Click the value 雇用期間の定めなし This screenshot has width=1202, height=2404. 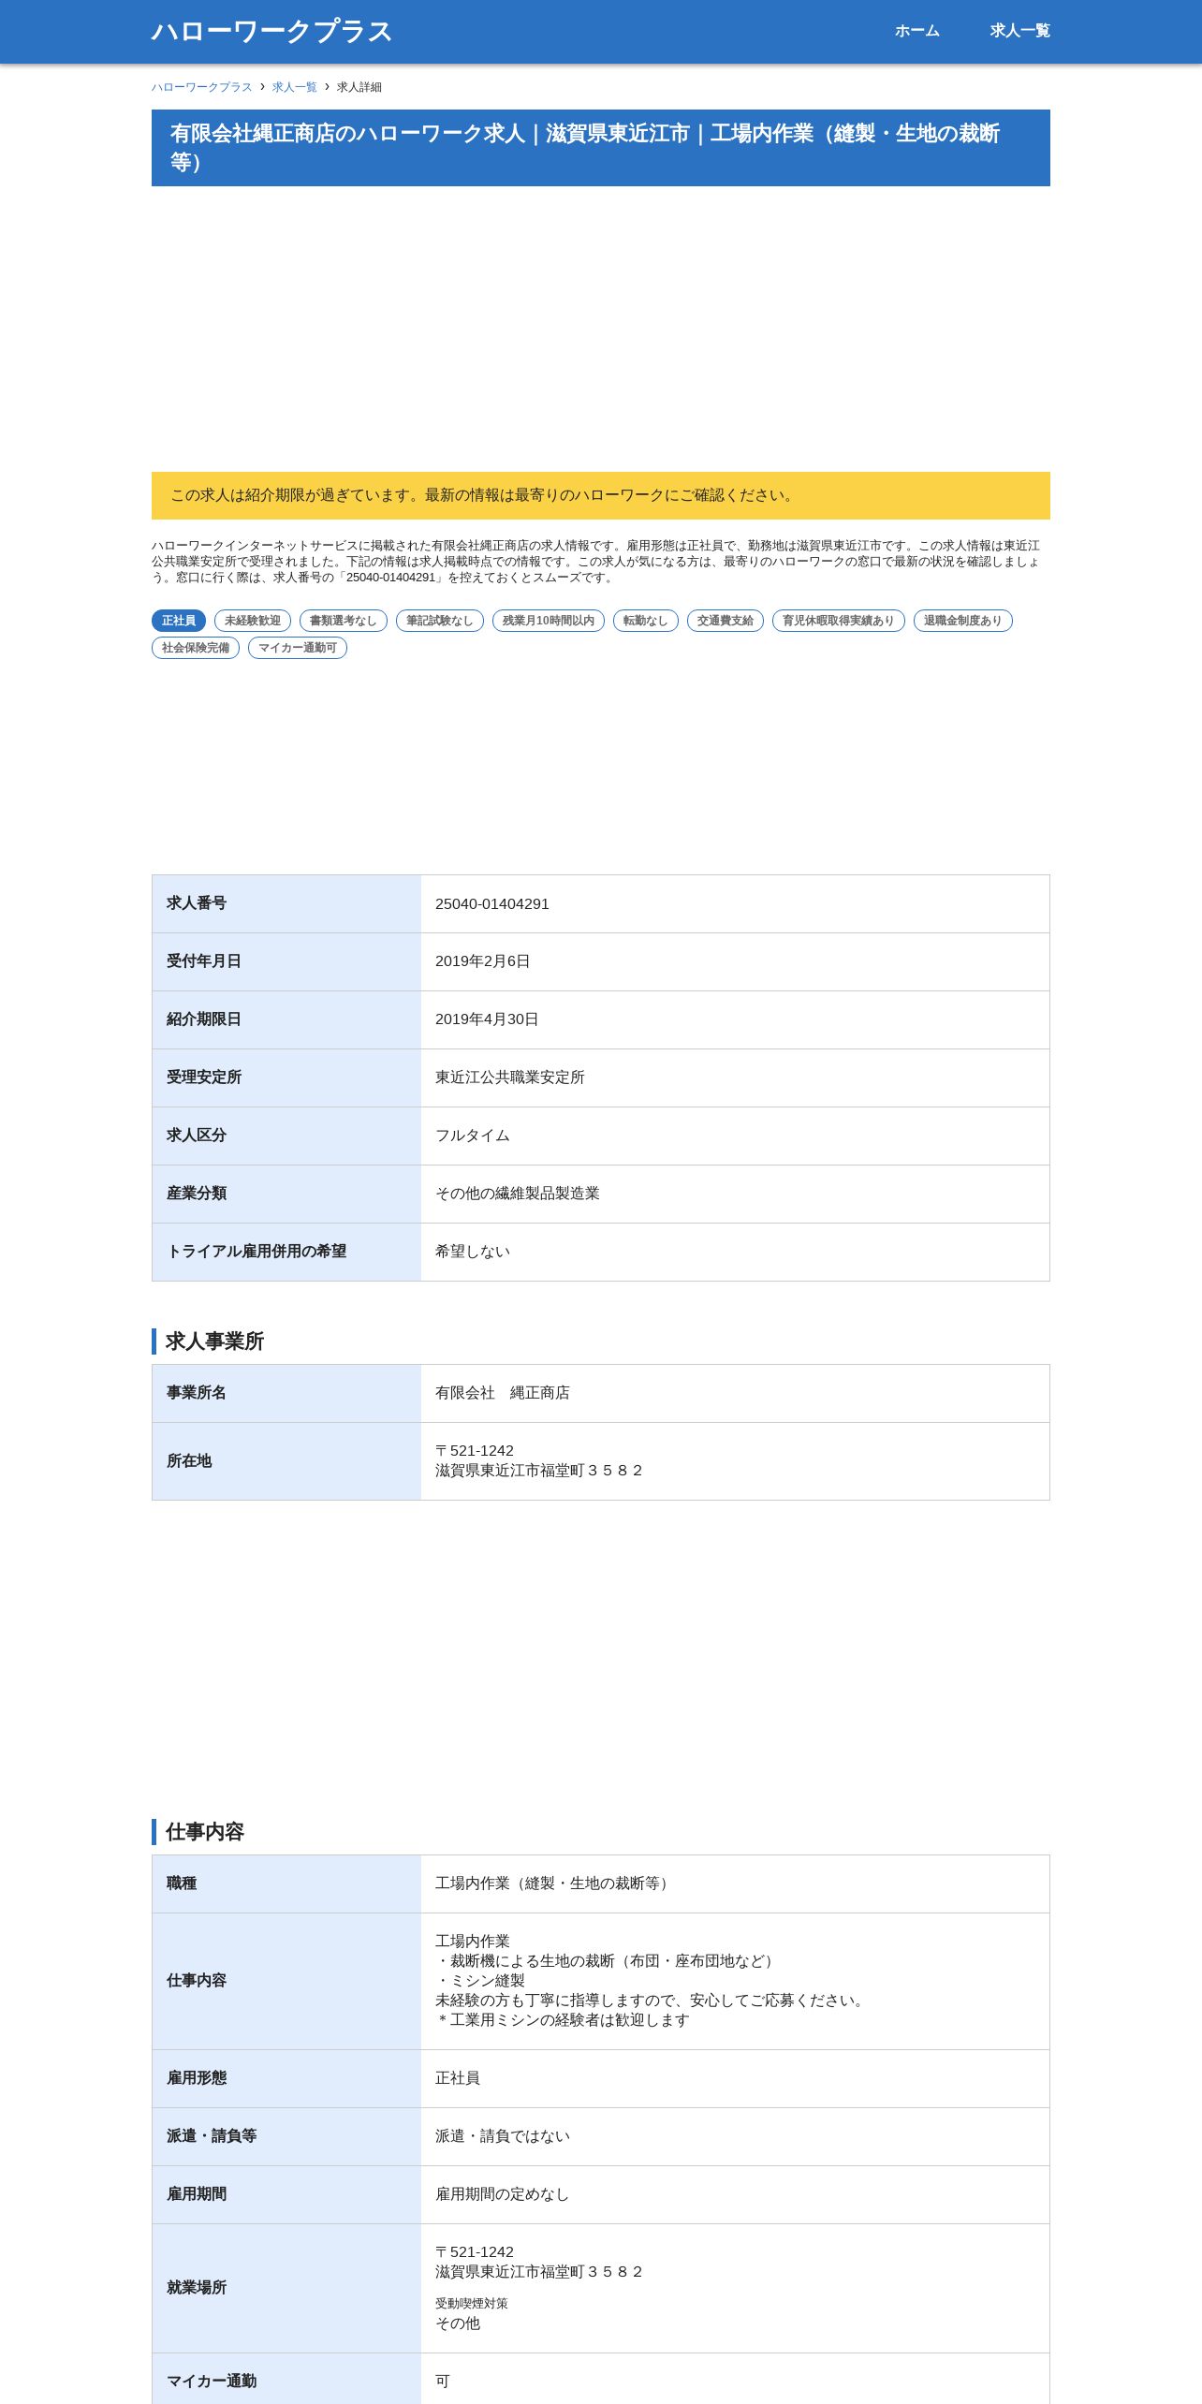[503, 2194]
